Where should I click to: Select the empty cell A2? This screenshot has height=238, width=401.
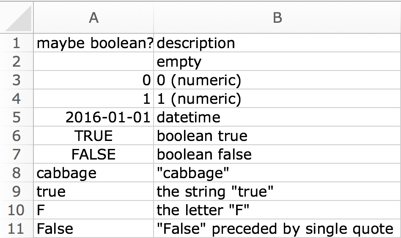coord(93,62)
